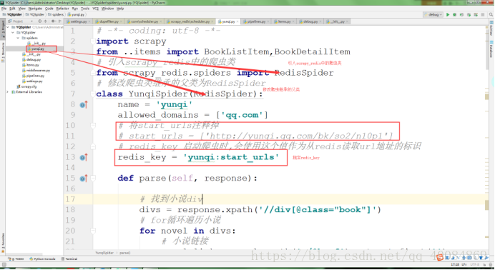This screenshot has height=270, width=495.
Task: Open Search Everywhere magnifier icon
Action: point(491,14)
